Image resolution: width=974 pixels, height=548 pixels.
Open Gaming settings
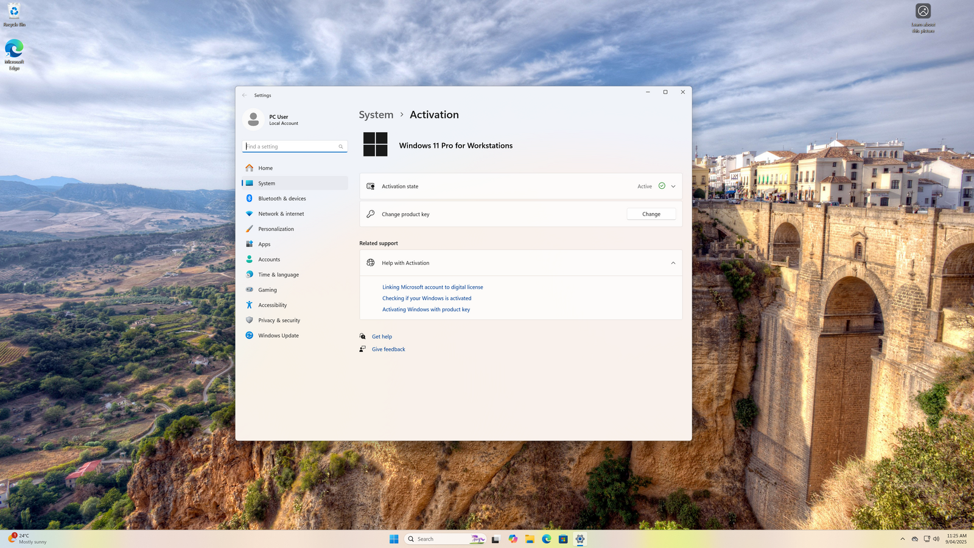(295, 290)
